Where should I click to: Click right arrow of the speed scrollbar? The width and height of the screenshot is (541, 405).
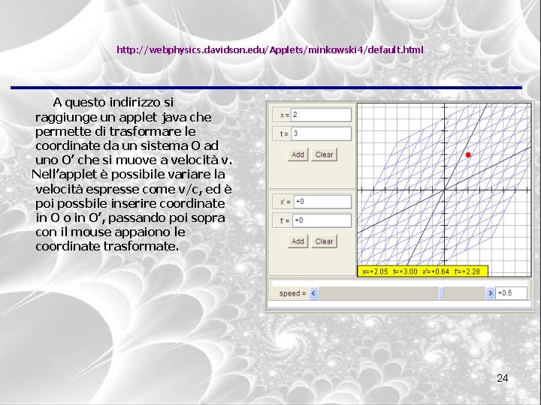pos(490,293)
